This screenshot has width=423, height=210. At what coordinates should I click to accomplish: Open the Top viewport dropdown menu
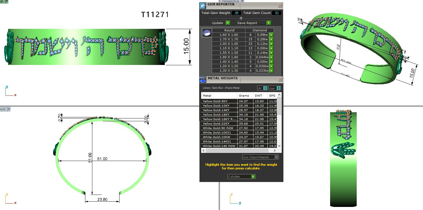(x=7, y=1)
